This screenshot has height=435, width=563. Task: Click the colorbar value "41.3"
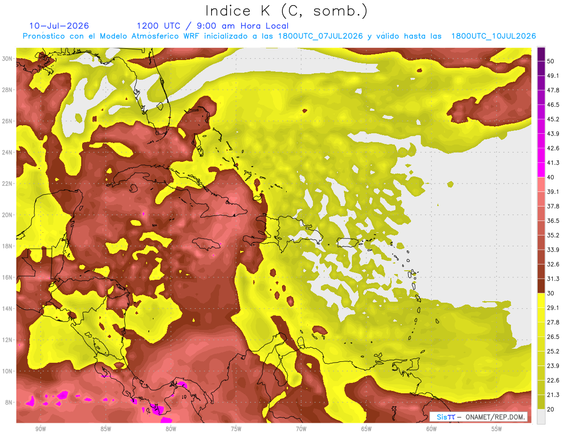tap(553, 163)
